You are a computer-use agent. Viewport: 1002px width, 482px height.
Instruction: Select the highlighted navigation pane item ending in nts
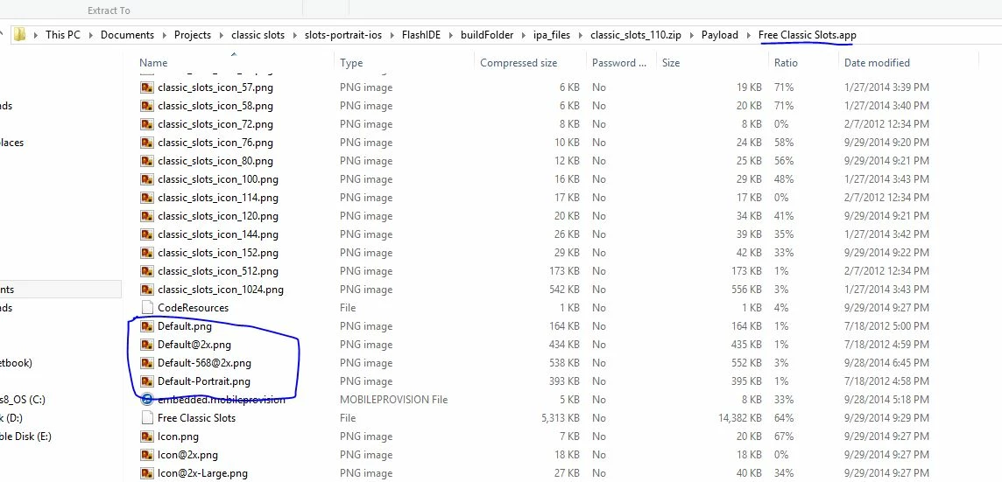(x=60, y=290)
